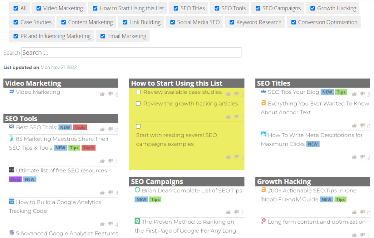Toggle the Email Marketing filter

103,36
